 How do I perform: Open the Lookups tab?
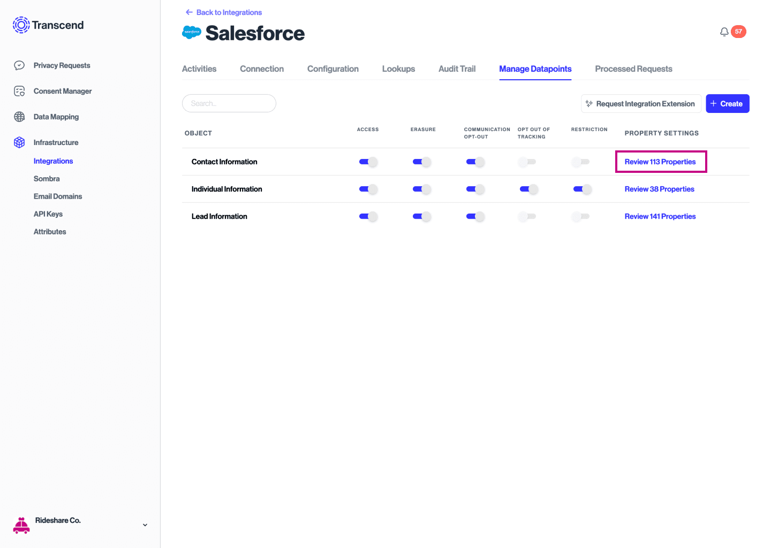click(x=398, y=68)
